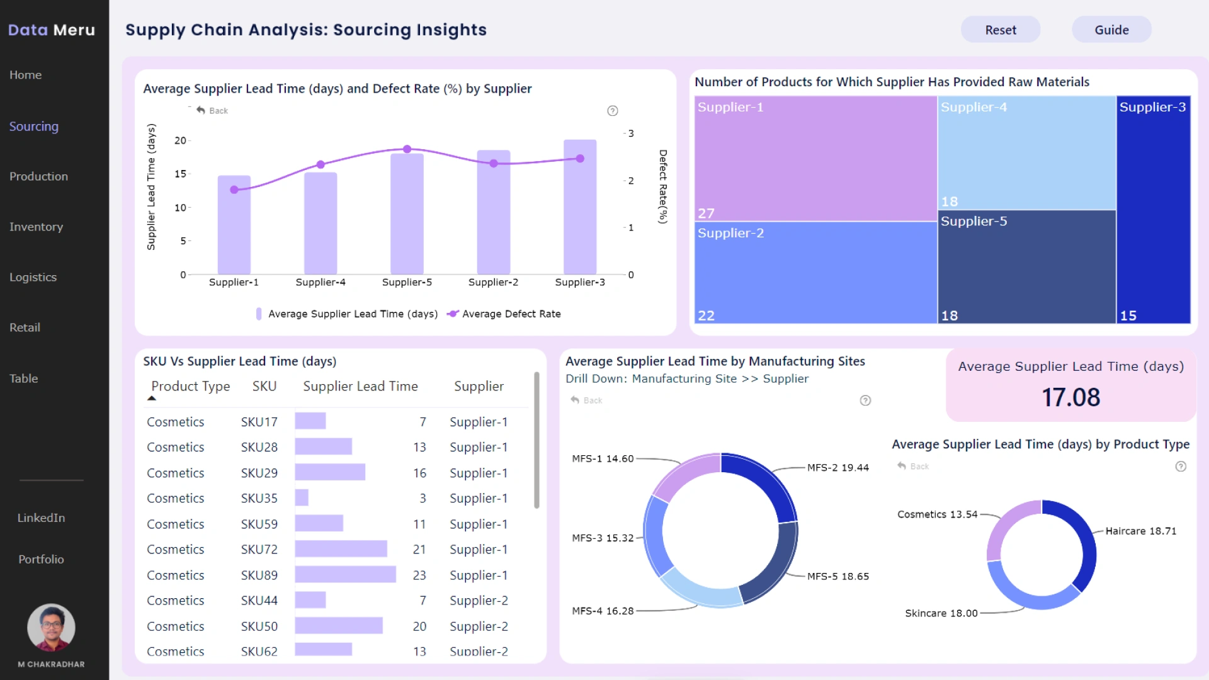Click the Reset button
The height and width of the screenshot is (680, 1209).
click(1001, 30)
